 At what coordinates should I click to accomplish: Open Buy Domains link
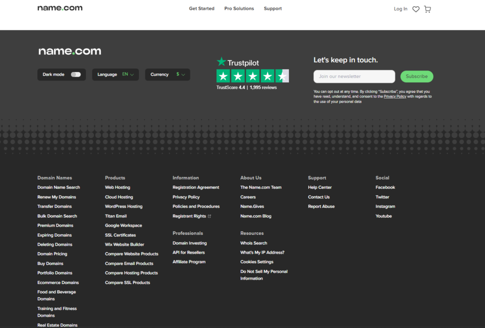[50, 263]
